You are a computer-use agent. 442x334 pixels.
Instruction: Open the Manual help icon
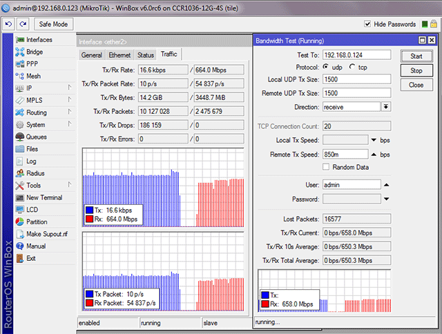tap(20, 246)
